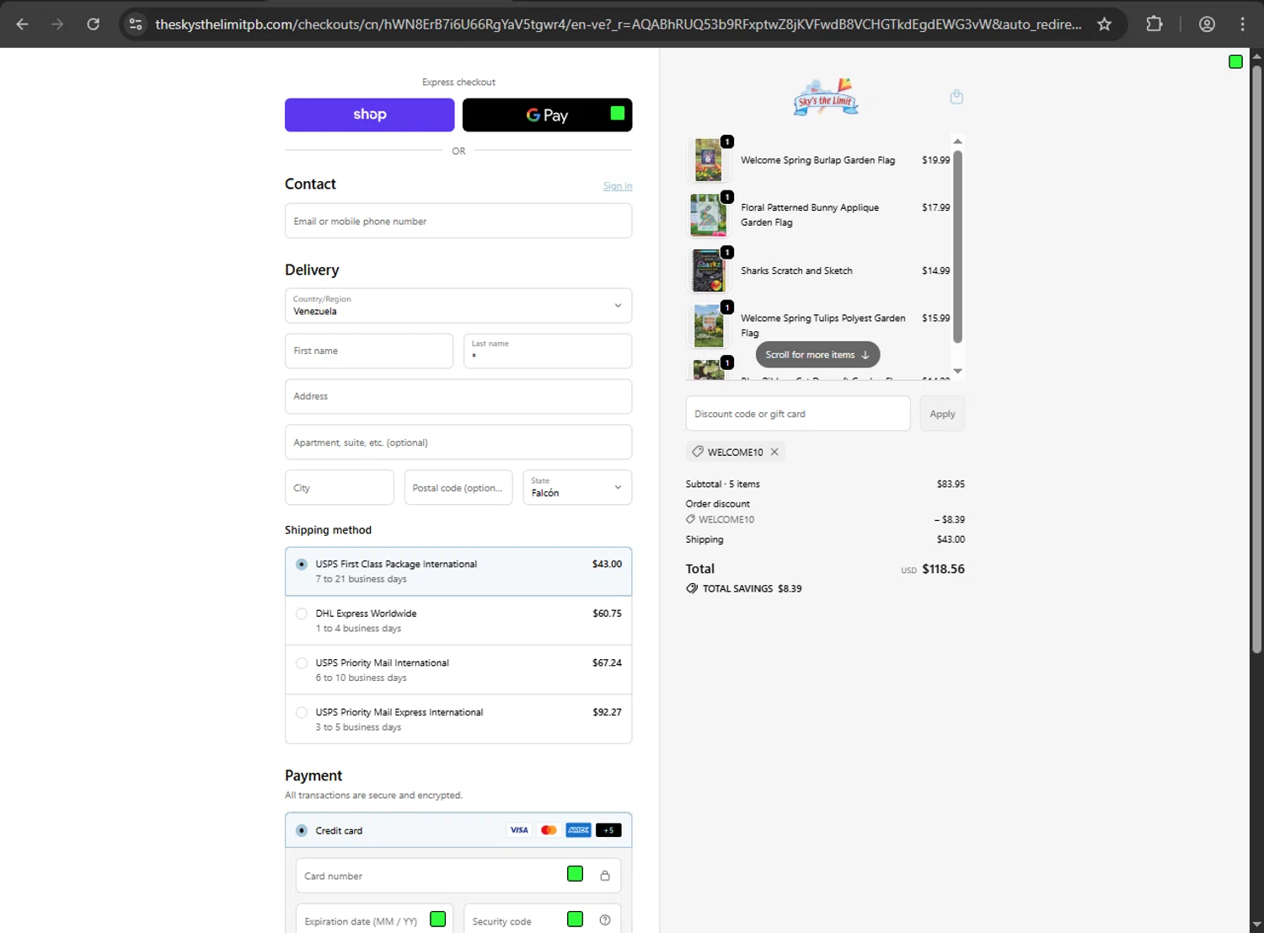The image size is (1264, 933).
Task: Open the shopping bag cart icon
Action: click(x=956, y=97)
